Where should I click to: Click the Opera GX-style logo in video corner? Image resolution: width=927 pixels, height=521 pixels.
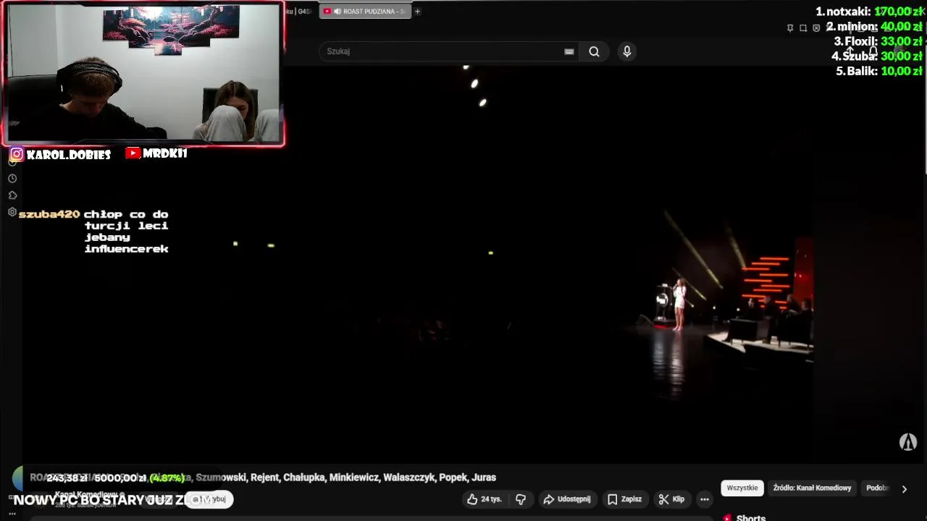pos(908,442)
